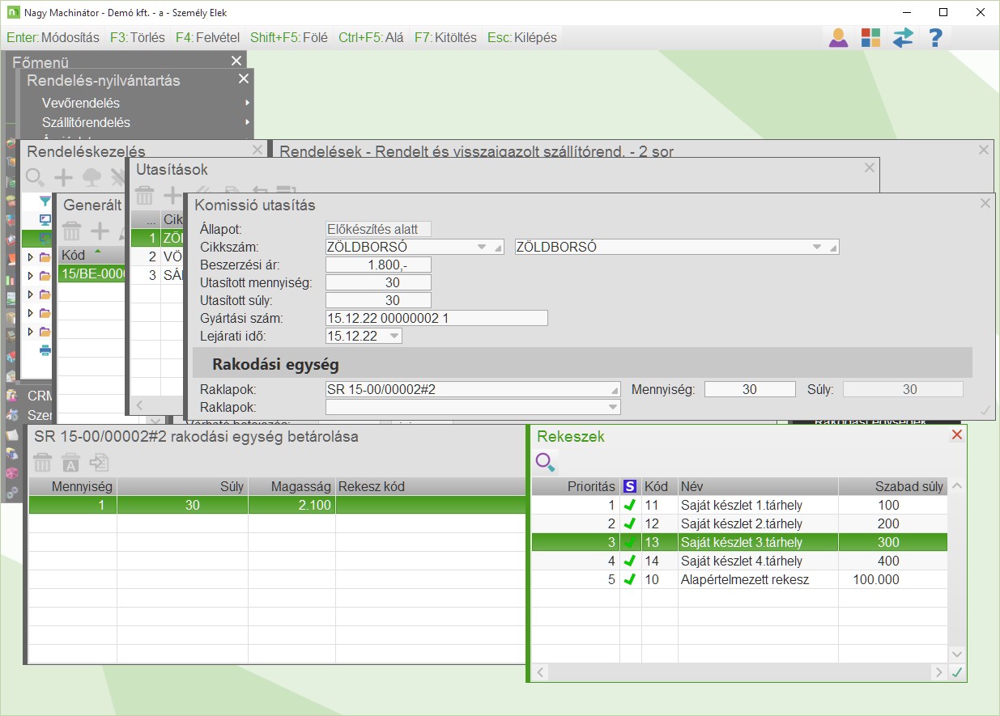This screenshot has height=716, width=1000.
Task: Click the Esc: Kilépés command
Action: tap(522, 37)
